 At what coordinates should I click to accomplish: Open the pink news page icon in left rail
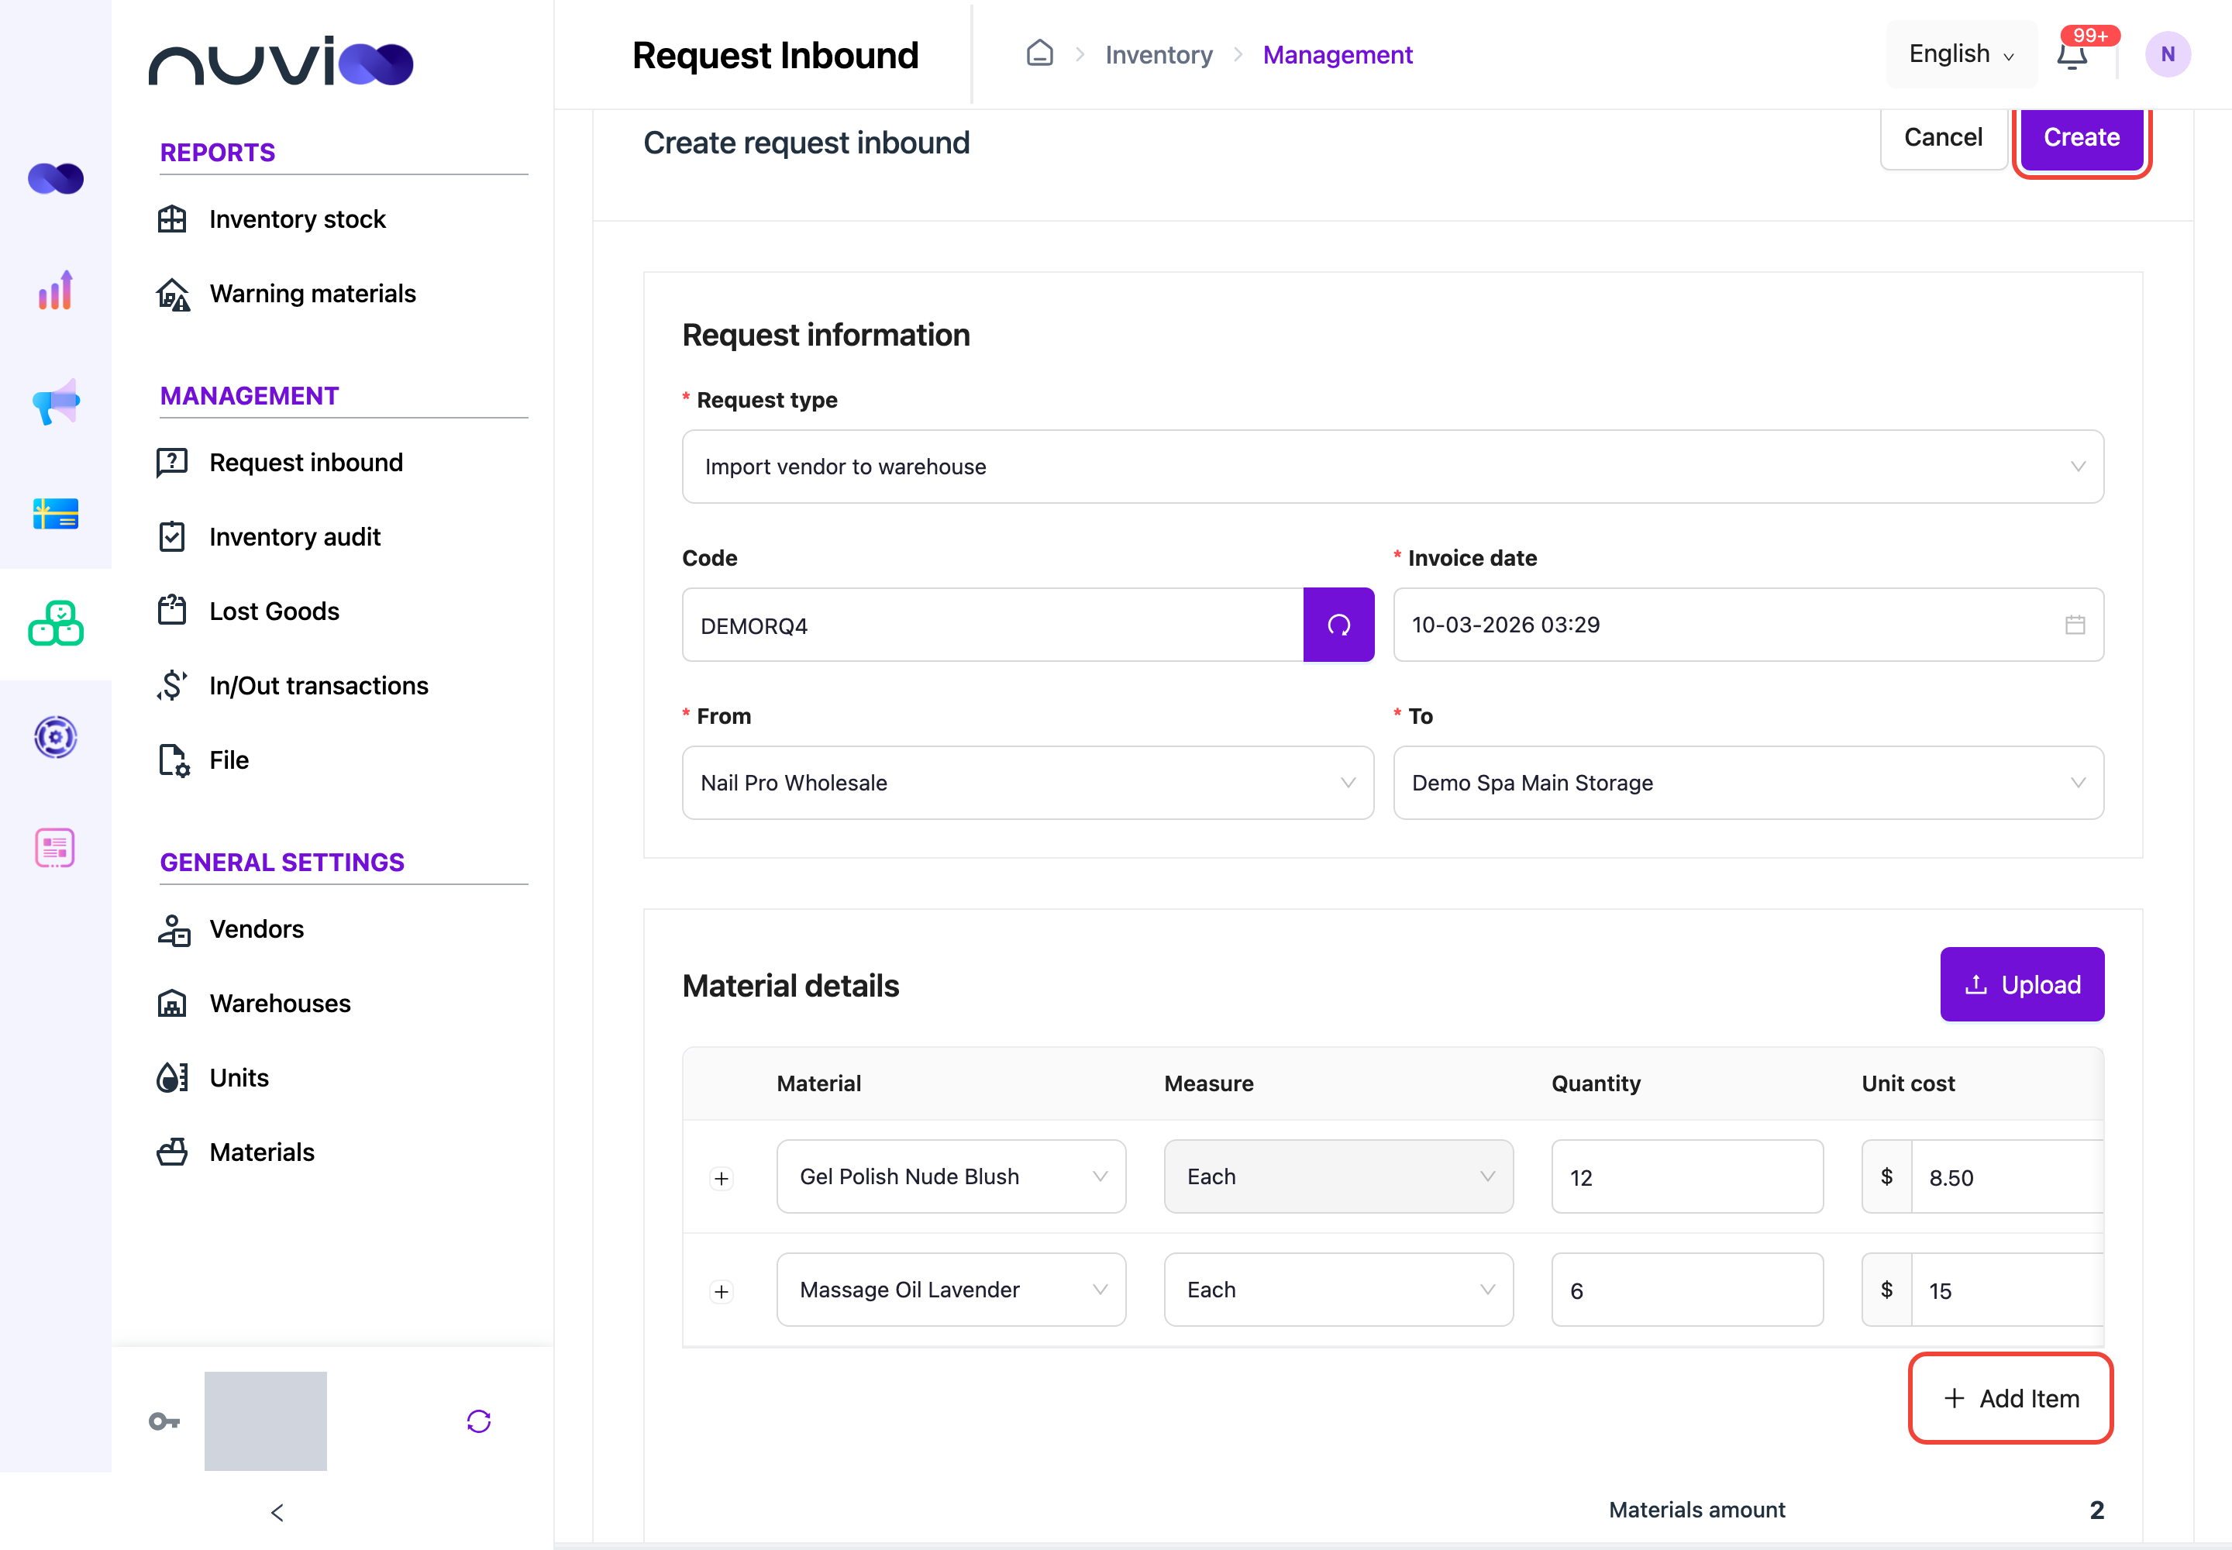pyautogui.click(x=55, y=848)
